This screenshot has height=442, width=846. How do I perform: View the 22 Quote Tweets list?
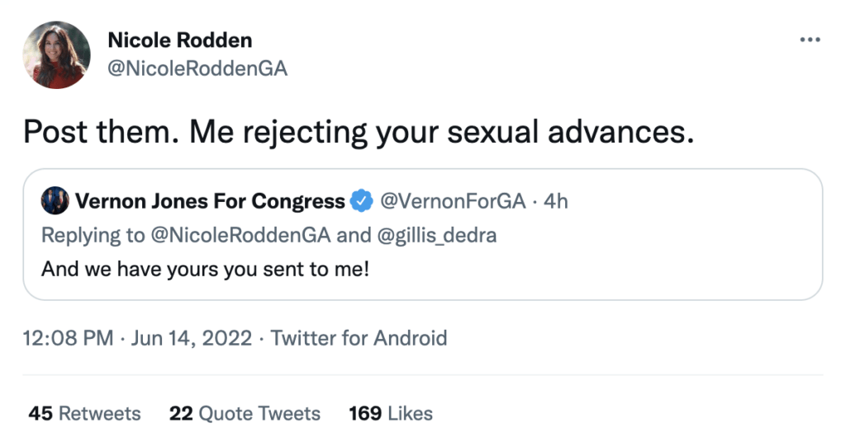tap(245, 413)
